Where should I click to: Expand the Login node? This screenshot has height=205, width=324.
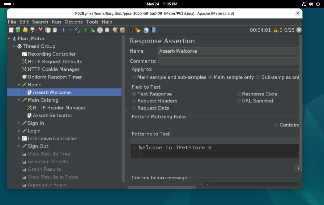(19, 131)
